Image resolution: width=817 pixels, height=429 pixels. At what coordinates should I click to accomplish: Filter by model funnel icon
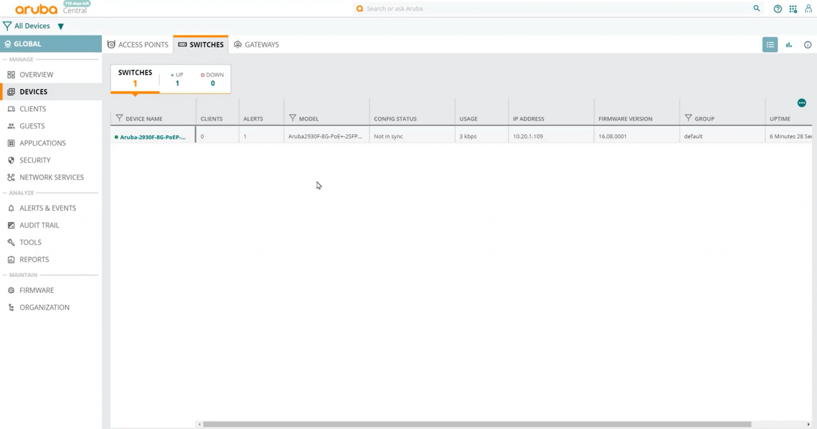[292, 118]
